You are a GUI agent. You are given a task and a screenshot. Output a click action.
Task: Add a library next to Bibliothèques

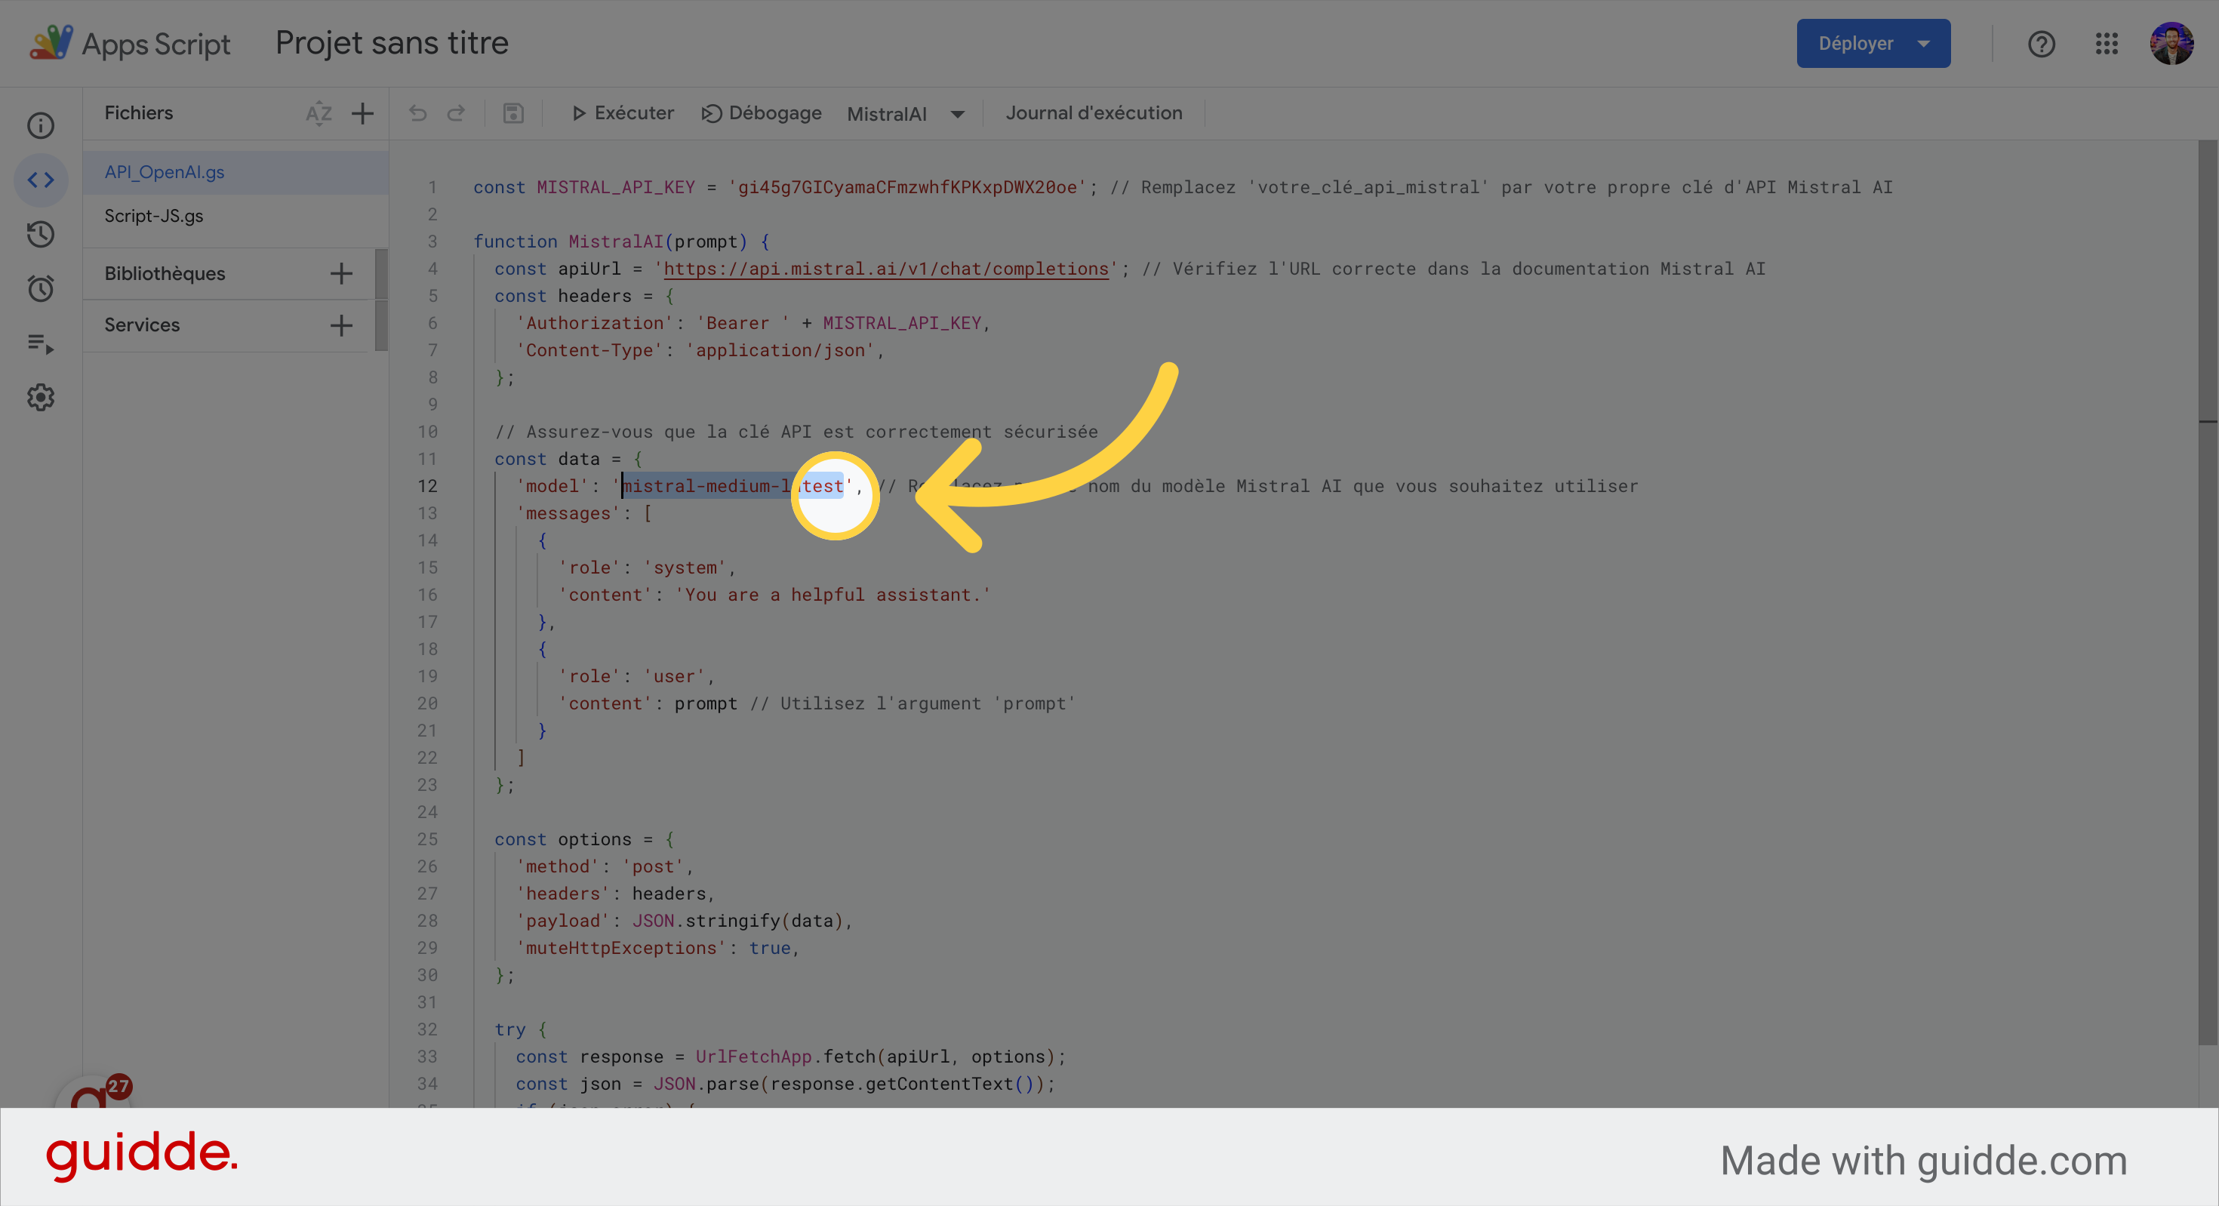tap(341, 274)
